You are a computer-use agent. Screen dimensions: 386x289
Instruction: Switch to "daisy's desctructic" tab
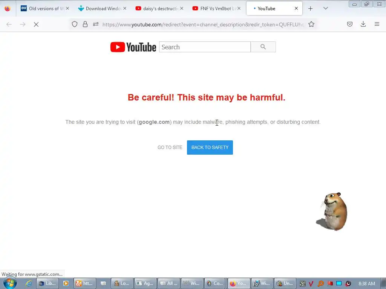pos(159,9)
